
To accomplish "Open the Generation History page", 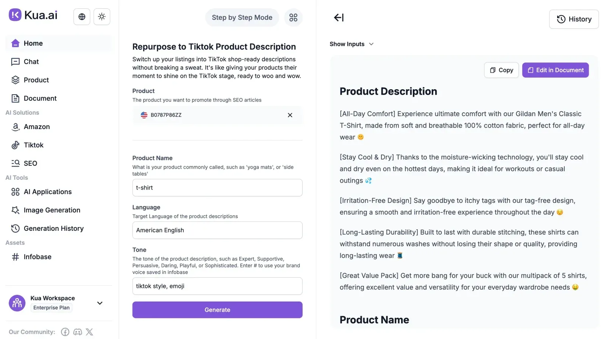I will pyautogui.click(x=53, y=228).
